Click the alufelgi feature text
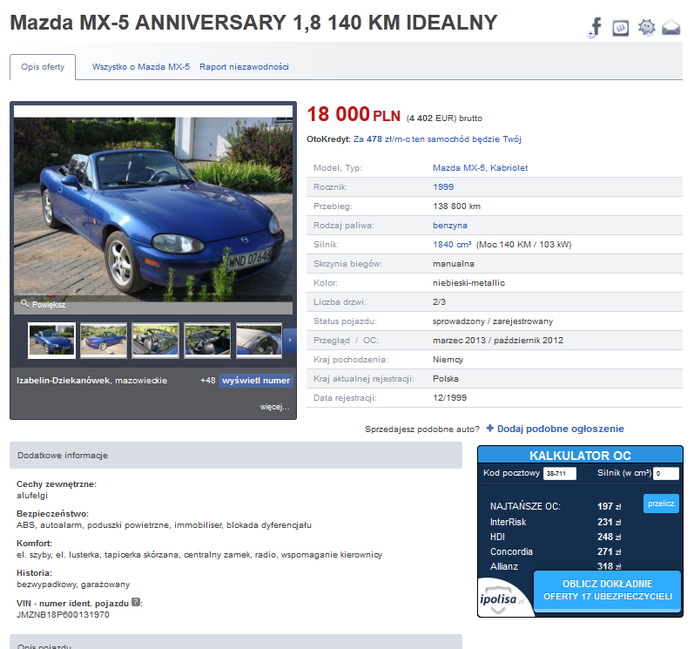This screenshot has height=649, width=694. click(32, 496)
